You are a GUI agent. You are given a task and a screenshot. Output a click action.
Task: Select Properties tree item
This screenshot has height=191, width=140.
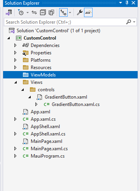(x=41, y=53)
